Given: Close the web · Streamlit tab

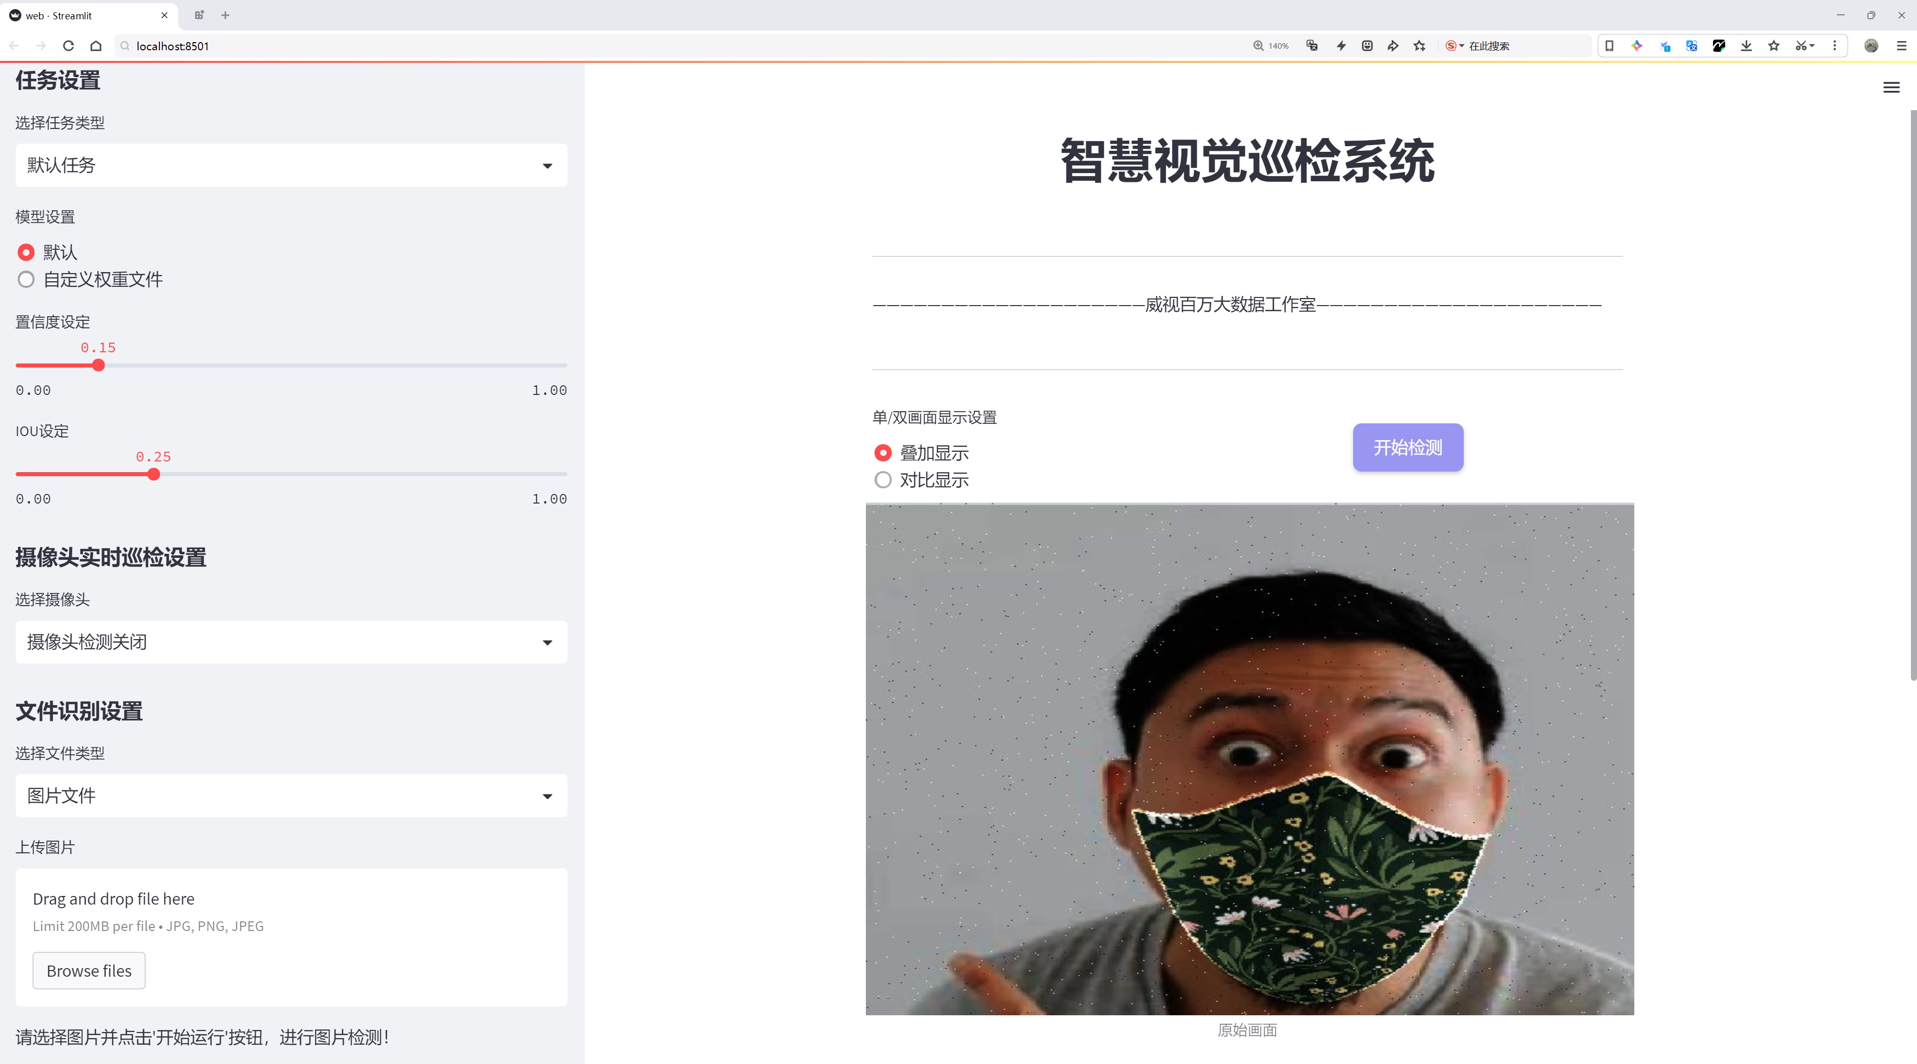Looking at the screenshot, I should (164, 15).
